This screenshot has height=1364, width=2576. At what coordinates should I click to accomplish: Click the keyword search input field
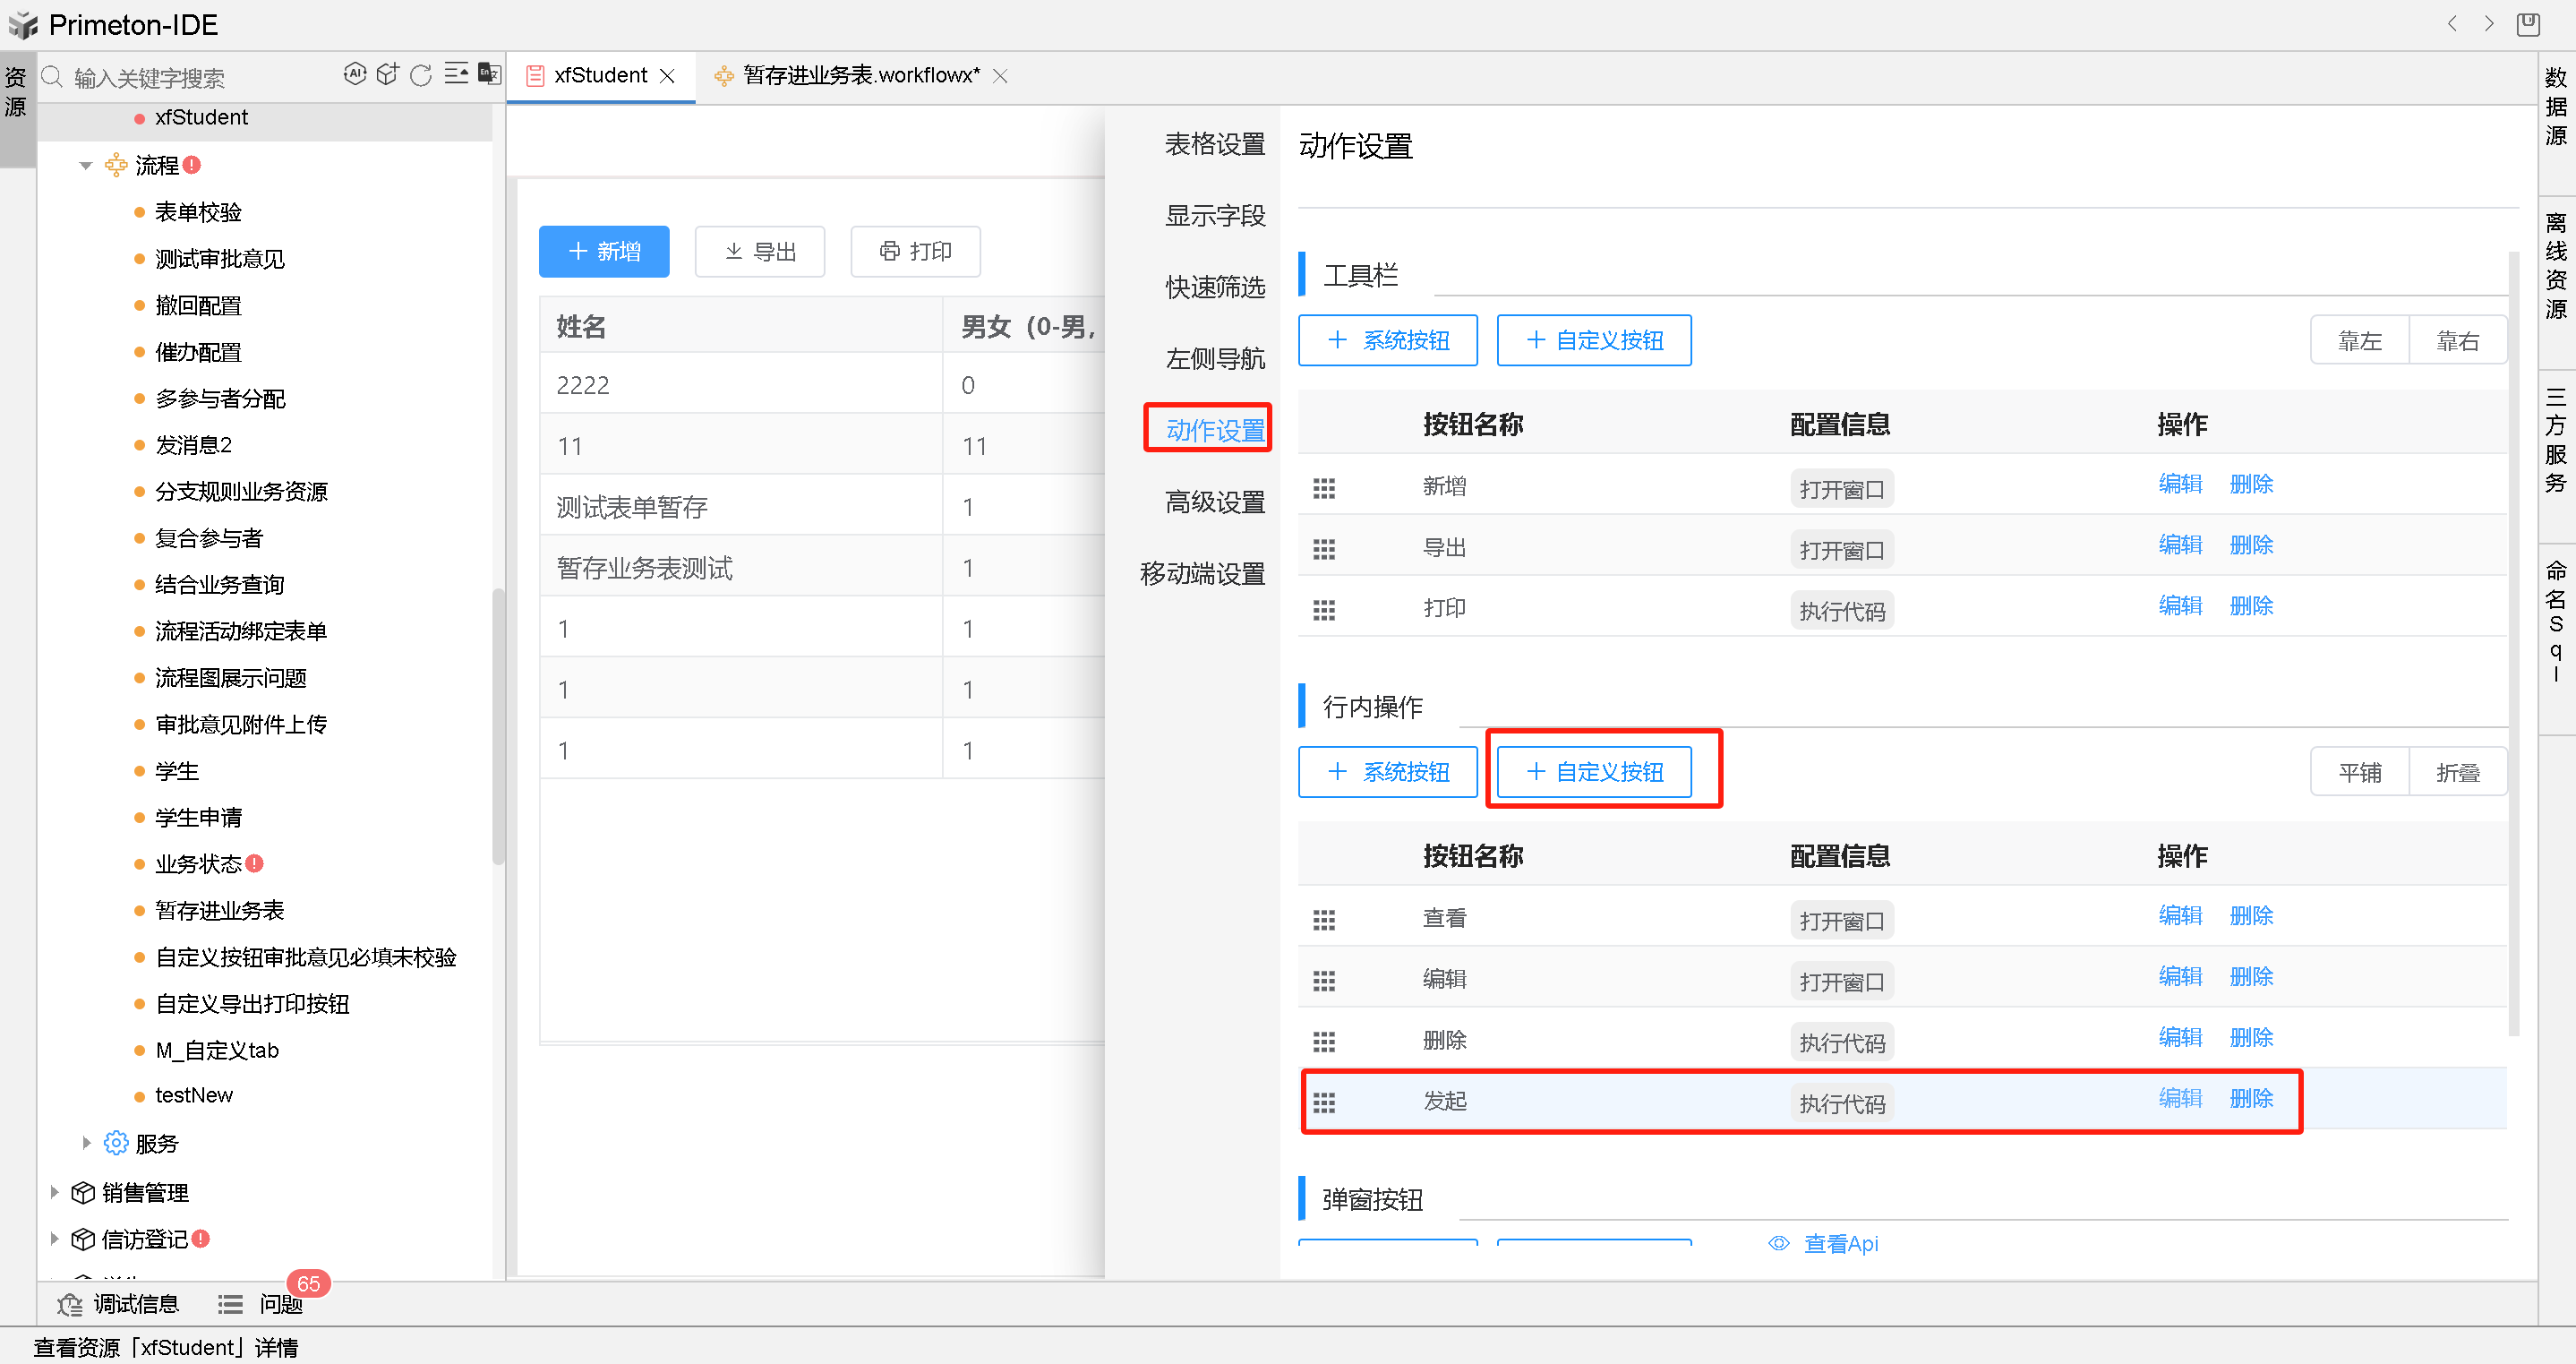190,77
